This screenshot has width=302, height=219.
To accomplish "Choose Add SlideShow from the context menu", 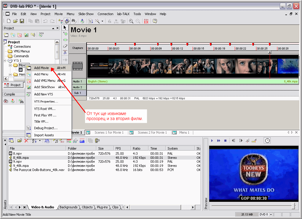I will click(48, 87).
